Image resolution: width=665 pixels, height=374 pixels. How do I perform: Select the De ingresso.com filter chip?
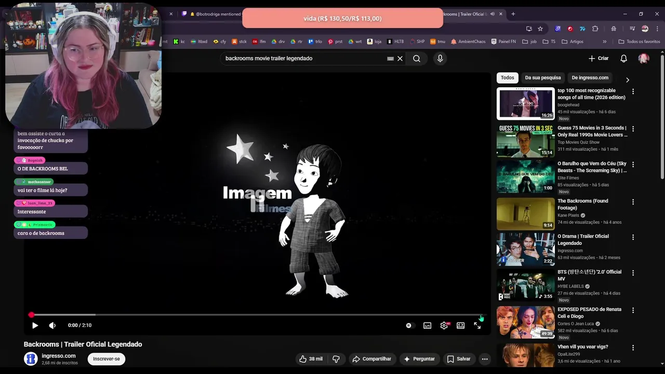pyautogui.click(x=590, y=78)
